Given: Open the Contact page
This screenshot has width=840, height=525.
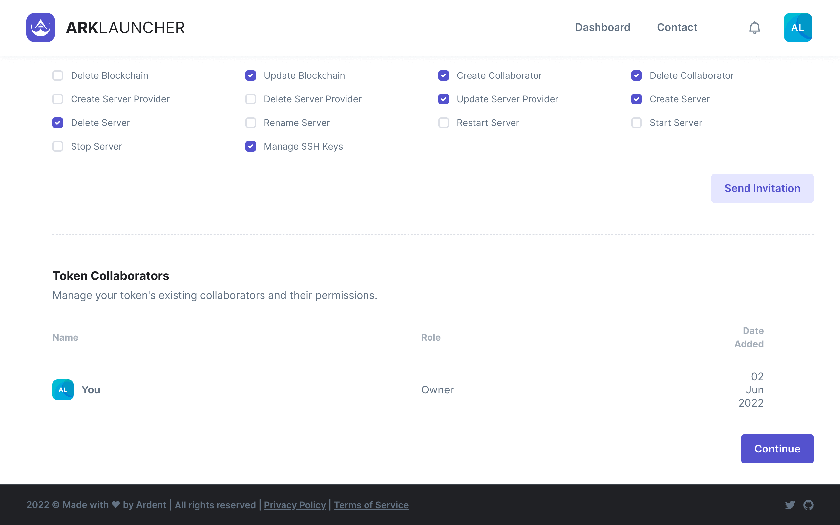Looking at the screenshot, I should pyautogui.click(x=677, y=27).
